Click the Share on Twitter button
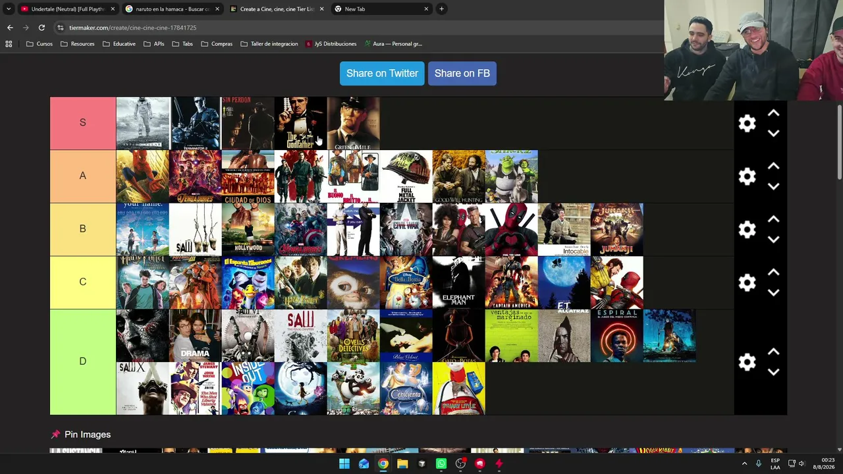The image size is (843, 474). pyautogui.click(x=382, y=73)
